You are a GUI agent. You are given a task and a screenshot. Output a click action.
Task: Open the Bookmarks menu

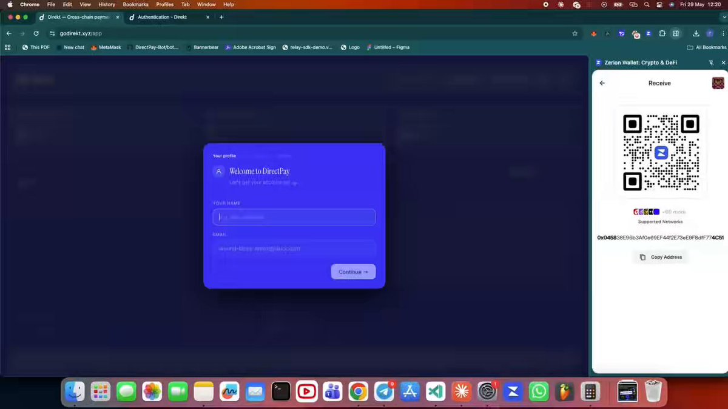click(x=136, y=4)
